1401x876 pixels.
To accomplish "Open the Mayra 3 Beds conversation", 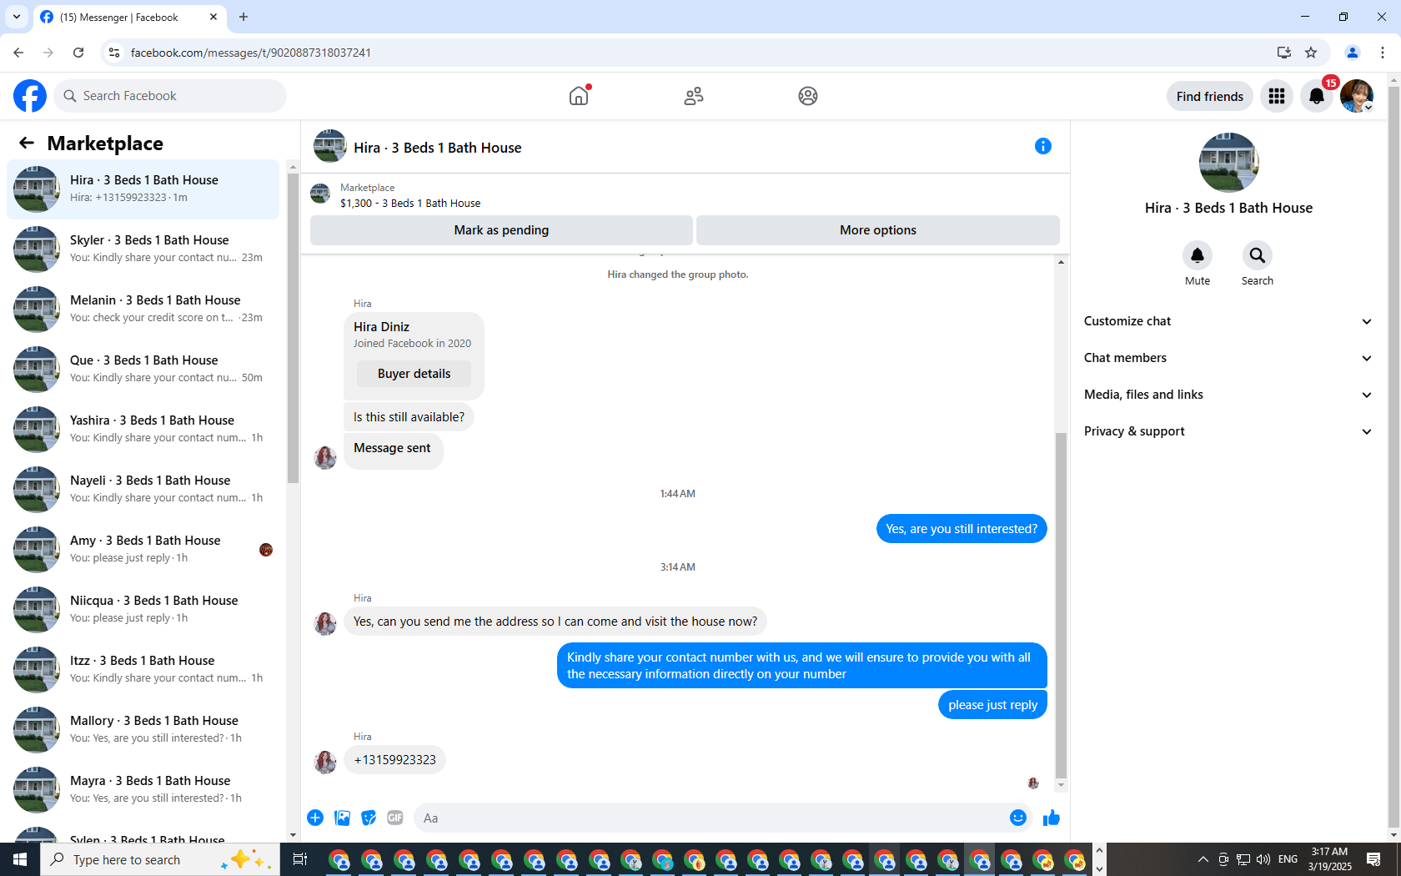I will (x=143, y=790).
